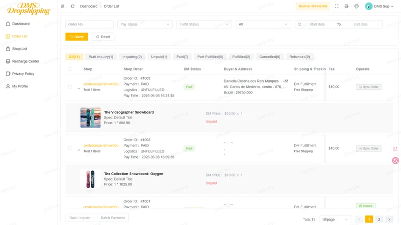The width and height of the screenshot is (401, 225).
Task: Click the Paid status badge for #1002
Action: click(189, 148)
